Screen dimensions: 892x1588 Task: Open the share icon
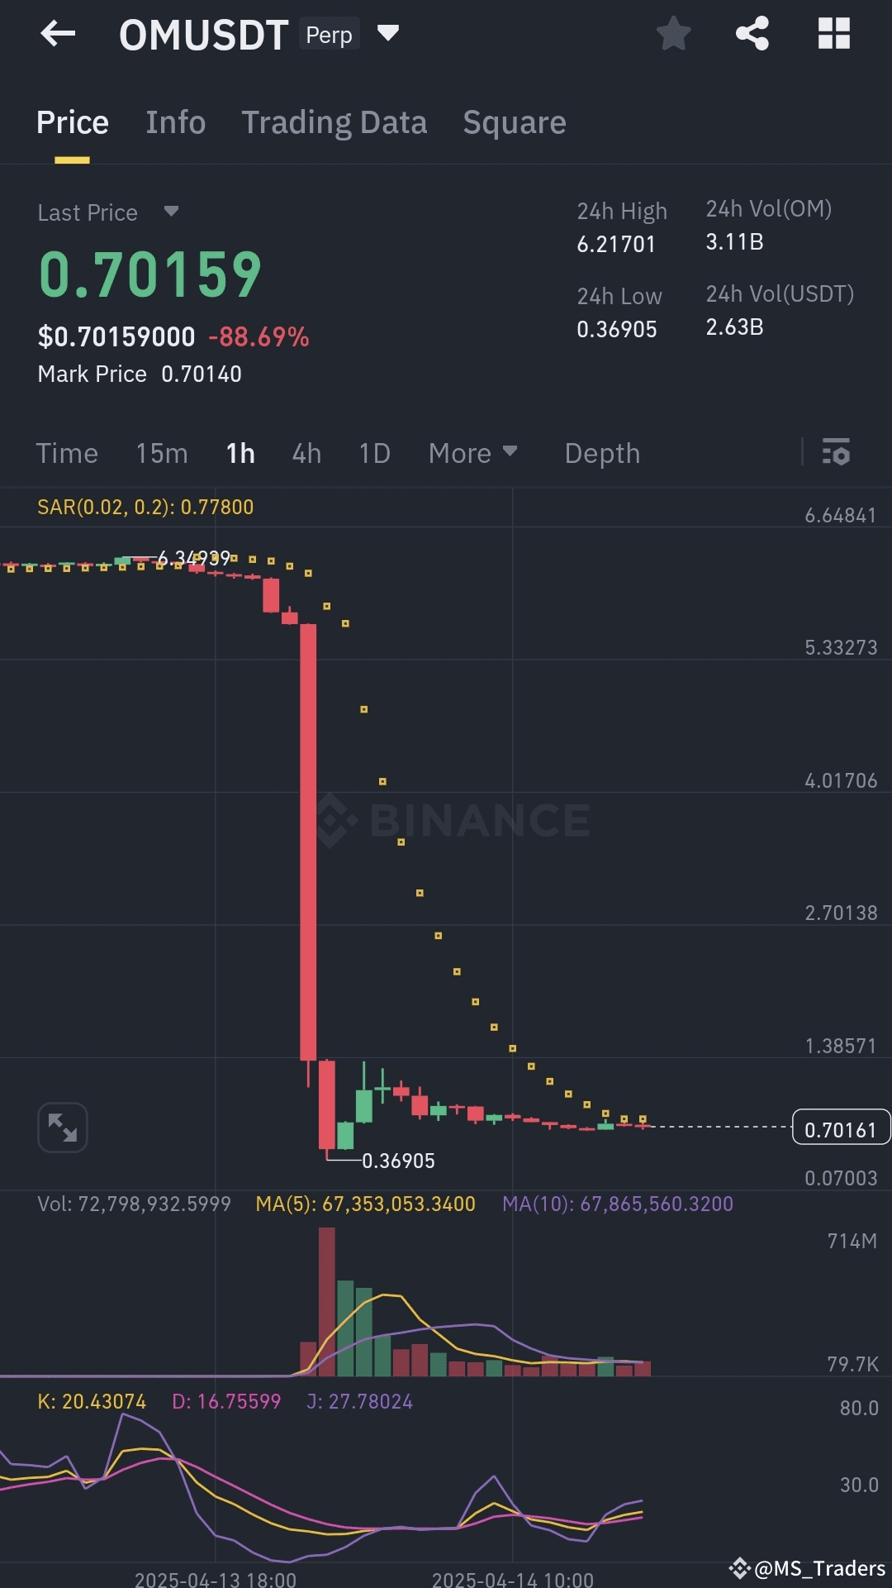tap(753, 34)
